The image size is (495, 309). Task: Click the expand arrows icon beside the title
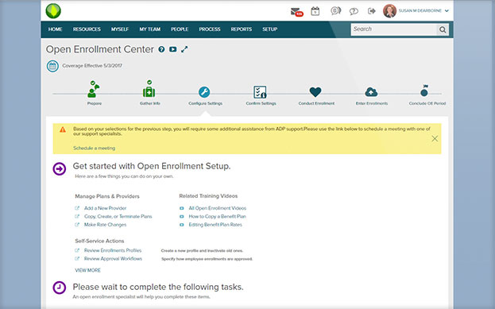coord(184,49)
